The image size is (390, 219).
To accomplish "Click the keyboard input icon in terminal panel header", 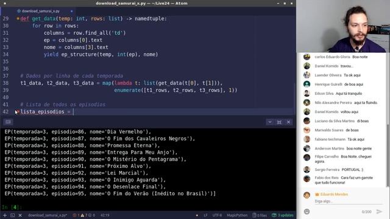I will (8, 122).
